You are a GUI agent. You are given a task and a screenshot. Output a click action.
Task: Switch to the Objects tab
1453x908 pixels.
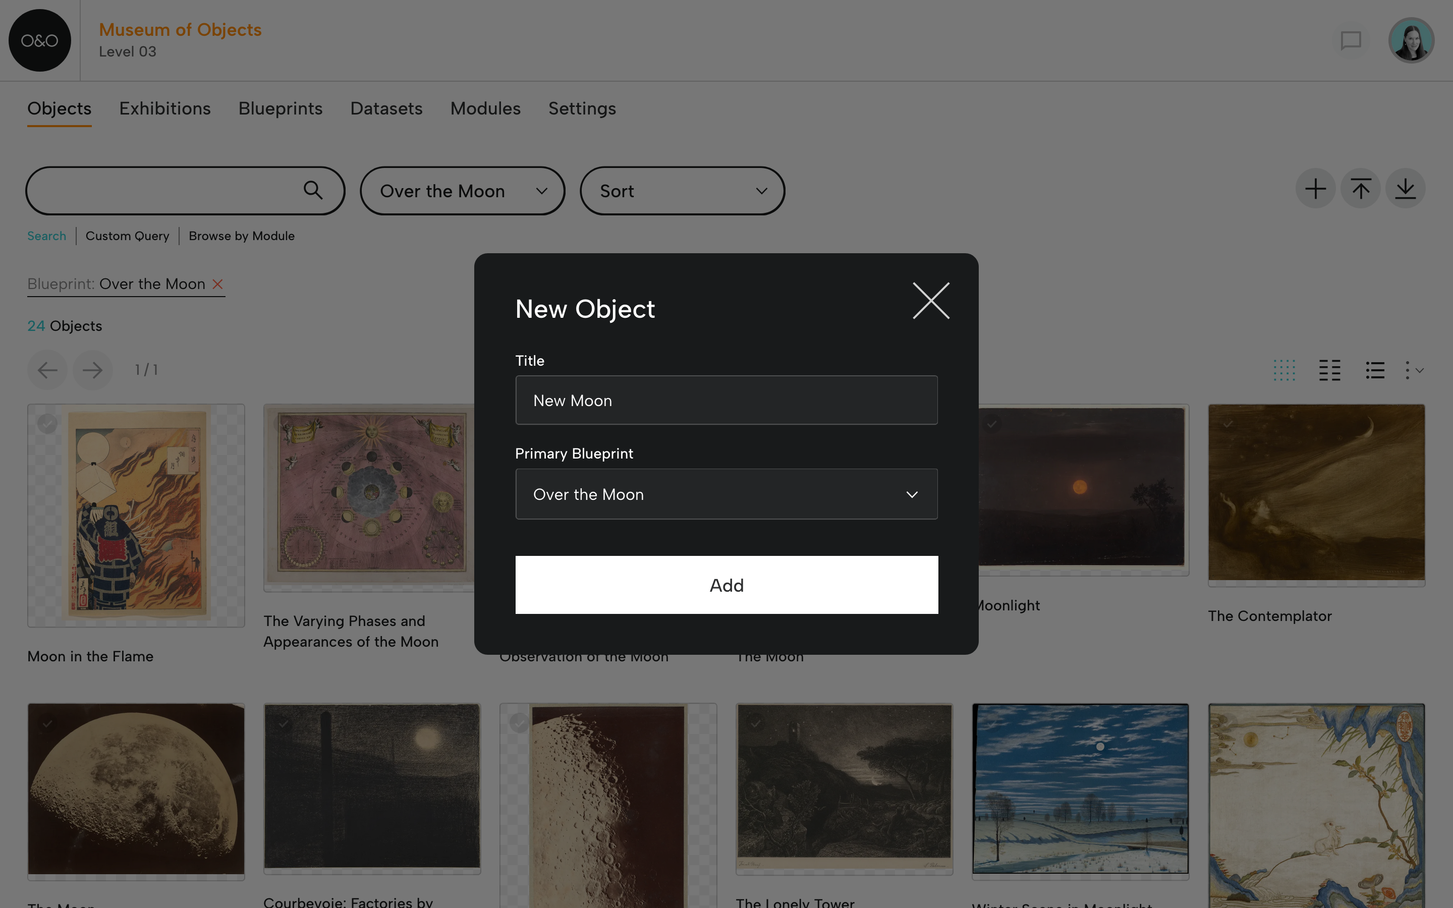pos(60,108)
